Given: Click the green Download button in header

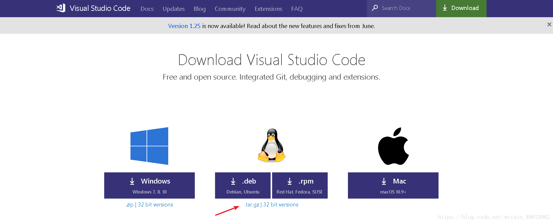Looking at the screenshot, I should click(x=461, y=8).
